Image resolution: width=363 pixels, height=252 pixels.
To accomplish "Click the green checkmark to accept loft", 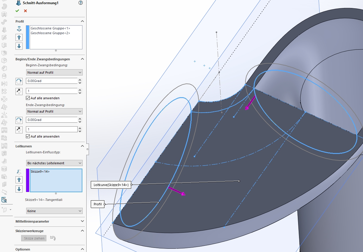I will tap(17, 11).
